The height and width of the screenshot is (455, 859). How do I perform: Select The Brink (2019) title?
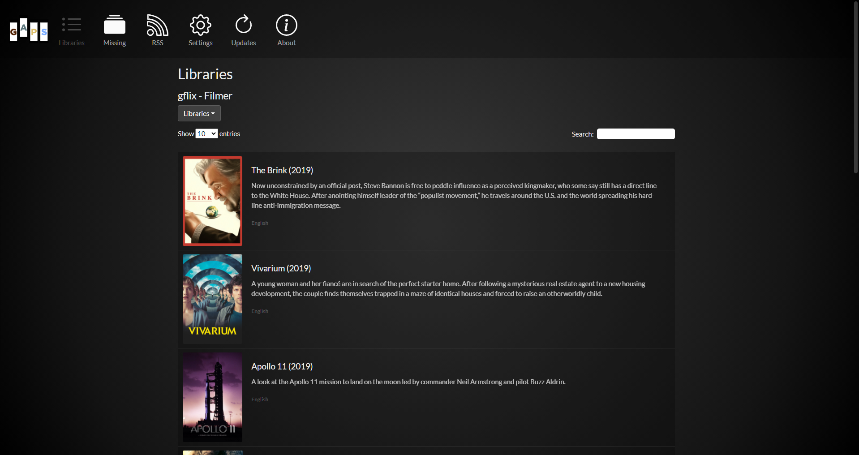282,170
